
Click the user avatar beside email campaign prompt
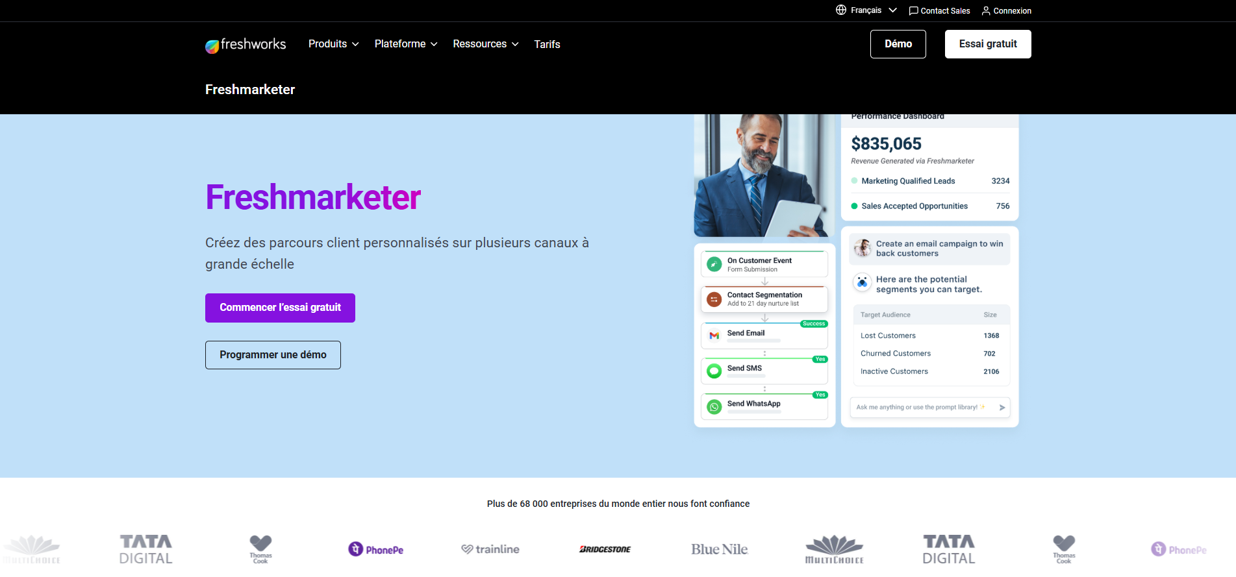[863, 248]
